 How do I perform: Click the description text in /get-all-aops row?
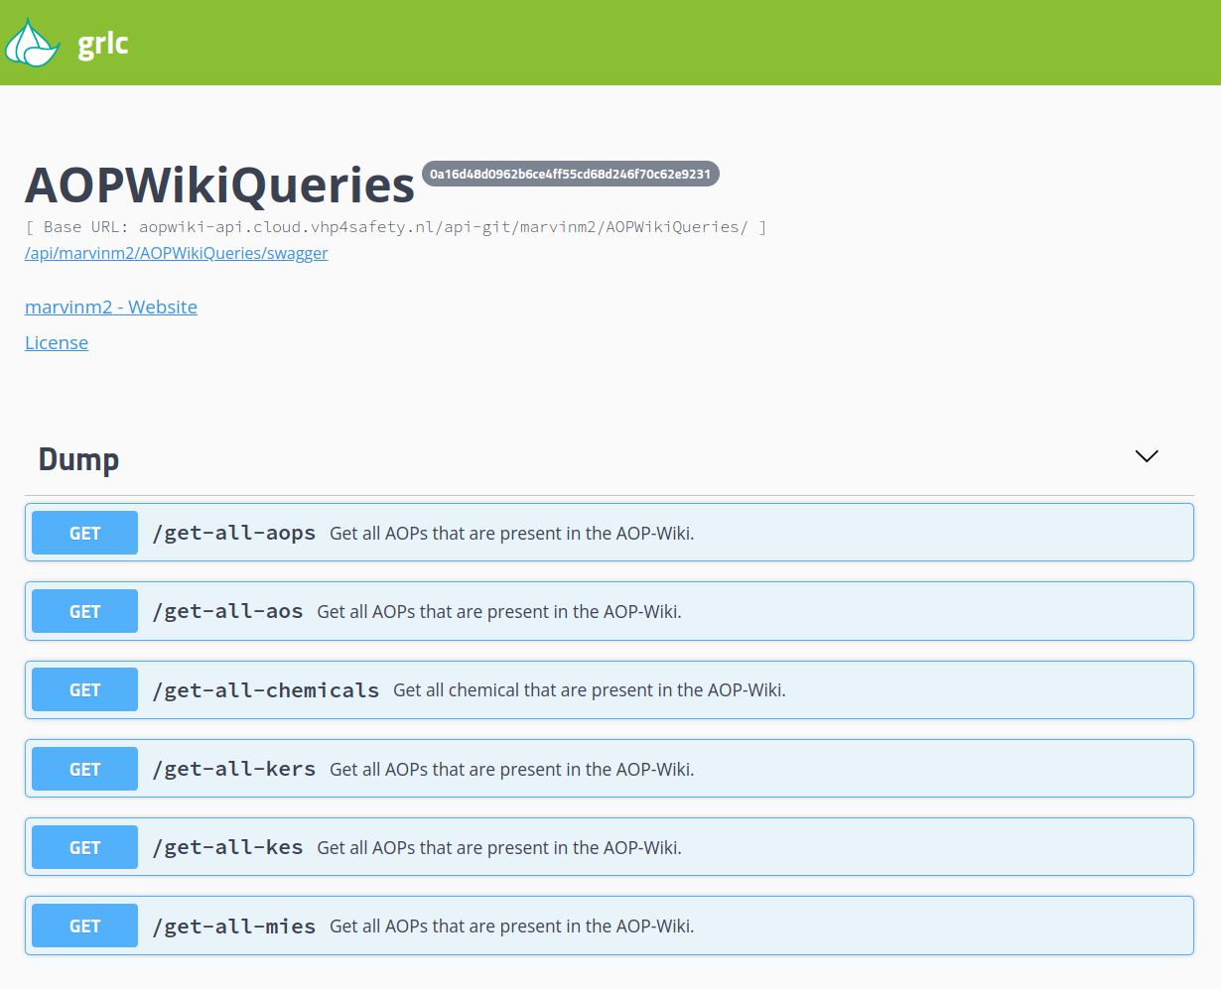click(x=512, y=533)
